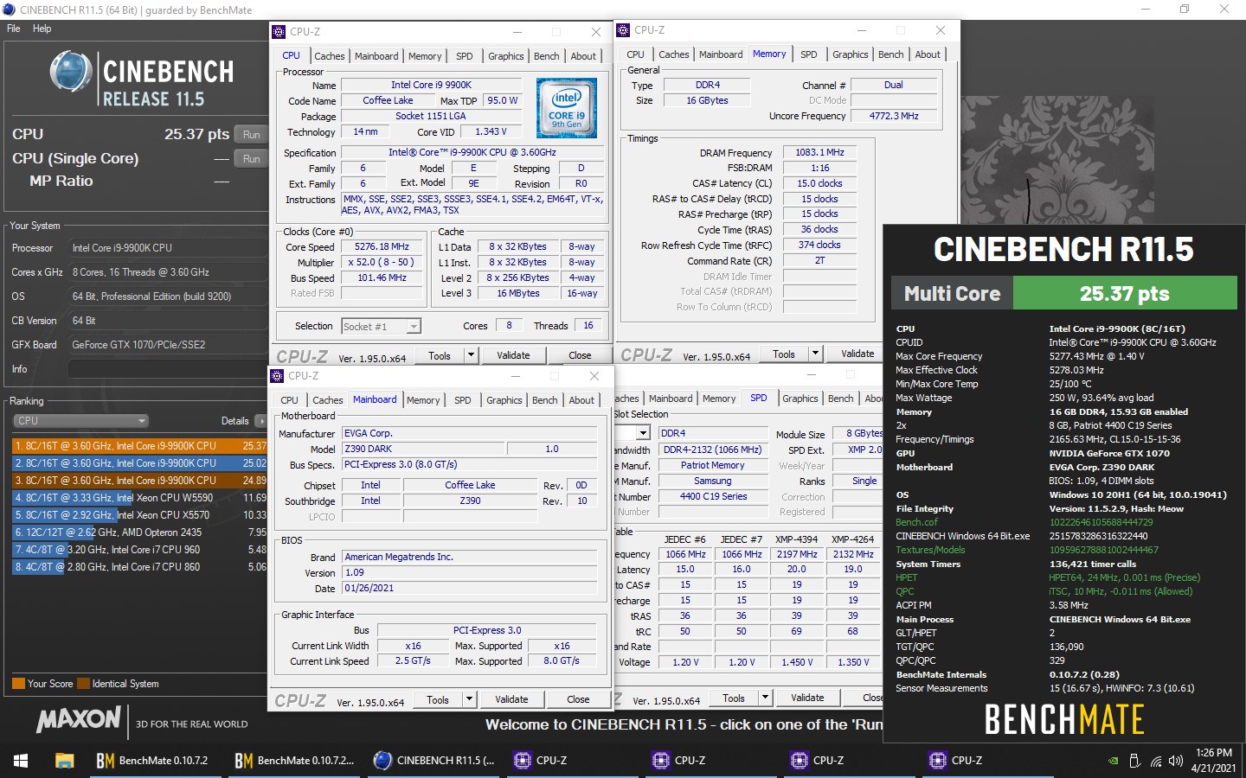Open the clock and date in the taskbar
This screenshot has width=1246, height=778.
[1213, 761]
